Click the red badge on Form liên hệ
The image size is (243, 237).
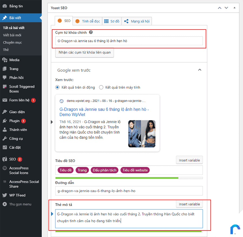(33, 100)
